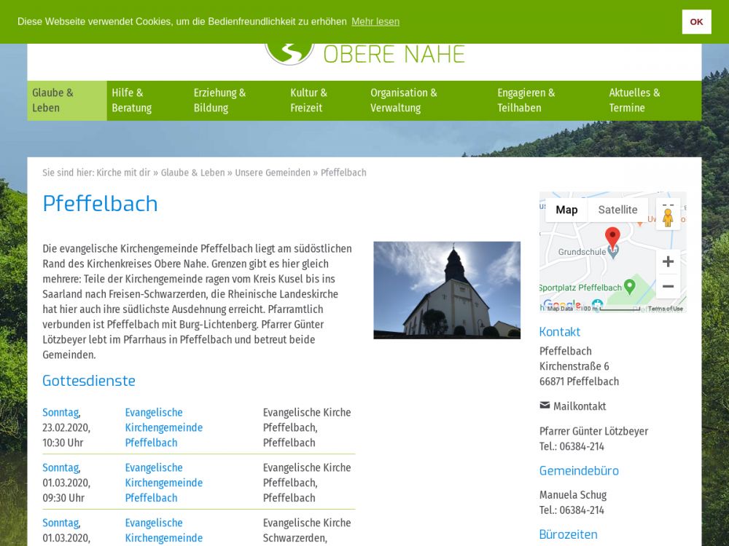Click the Obere Nahe site logo
The image size is (729, 546).
point(290,52)
